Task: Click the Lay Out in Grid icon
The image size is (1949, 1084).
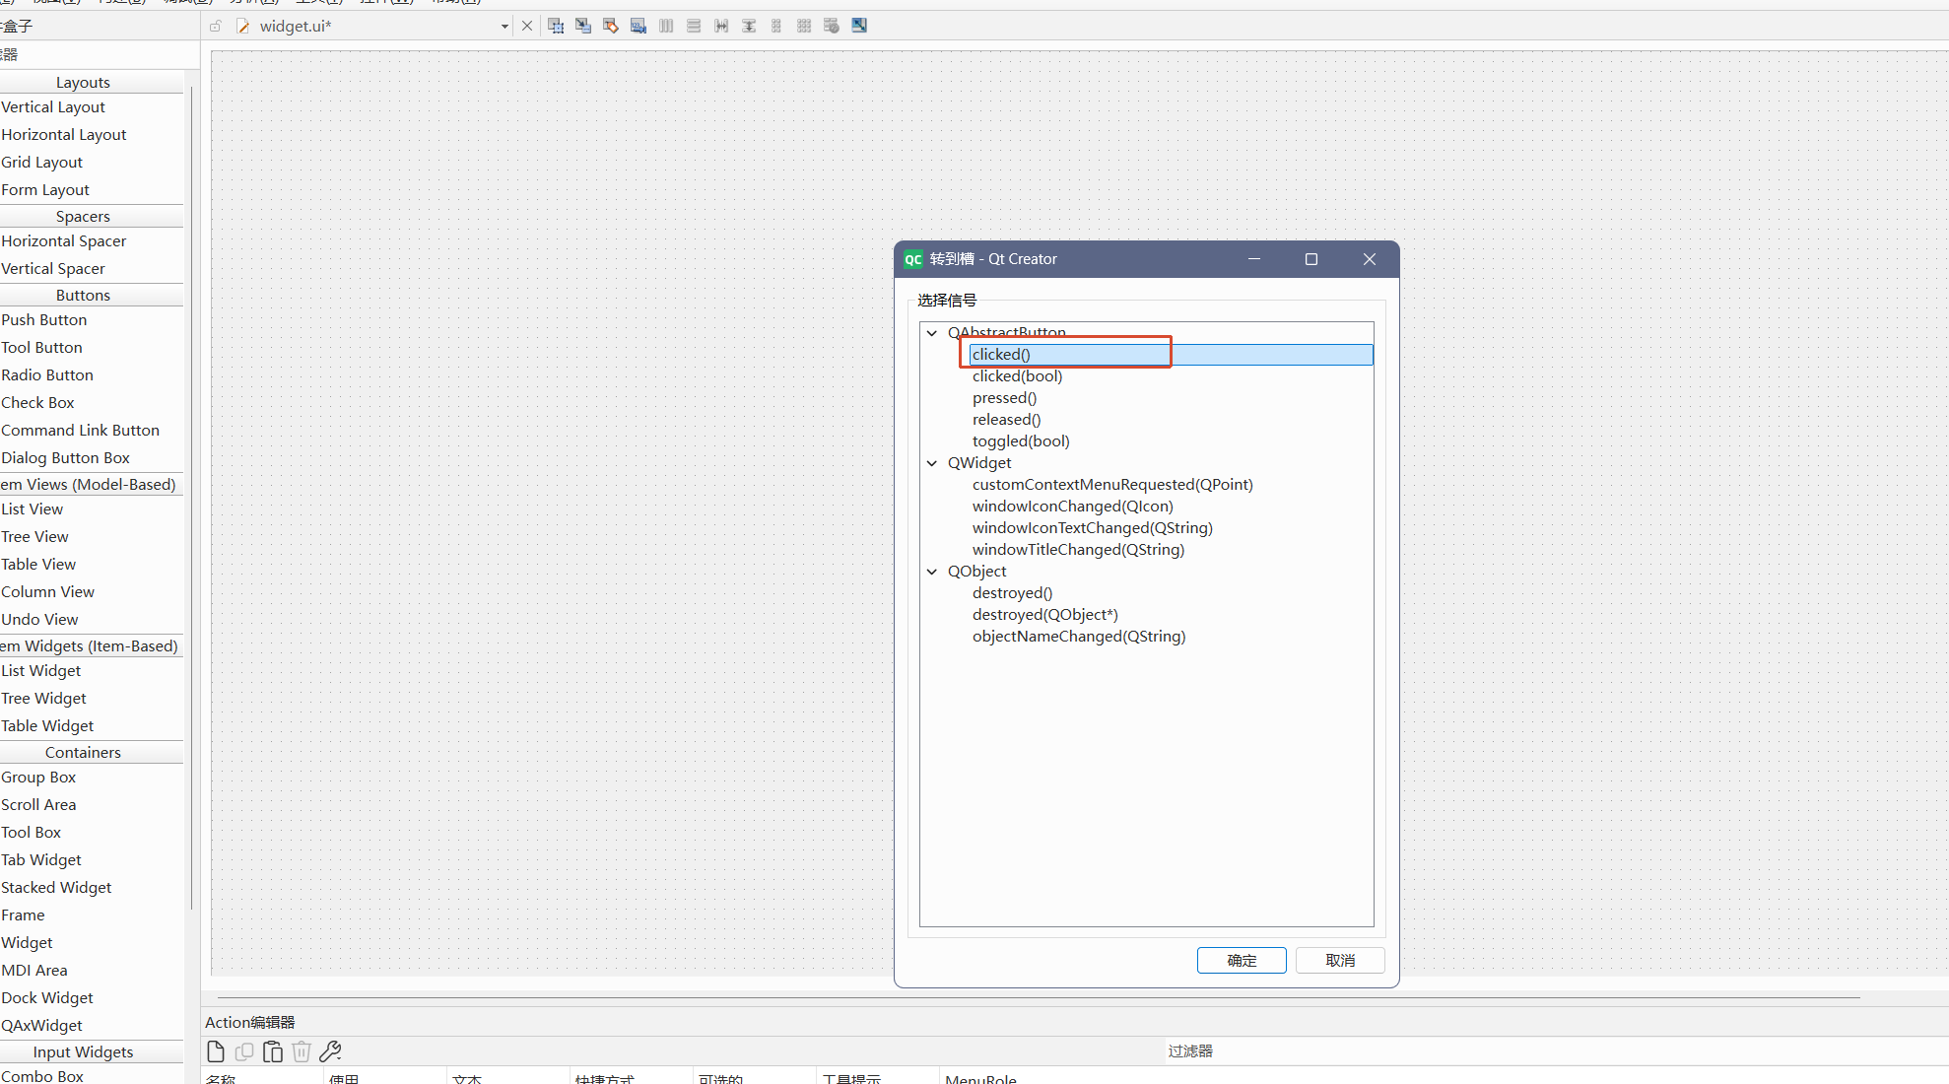Action: pyautogui.click(x=804, y=26)
